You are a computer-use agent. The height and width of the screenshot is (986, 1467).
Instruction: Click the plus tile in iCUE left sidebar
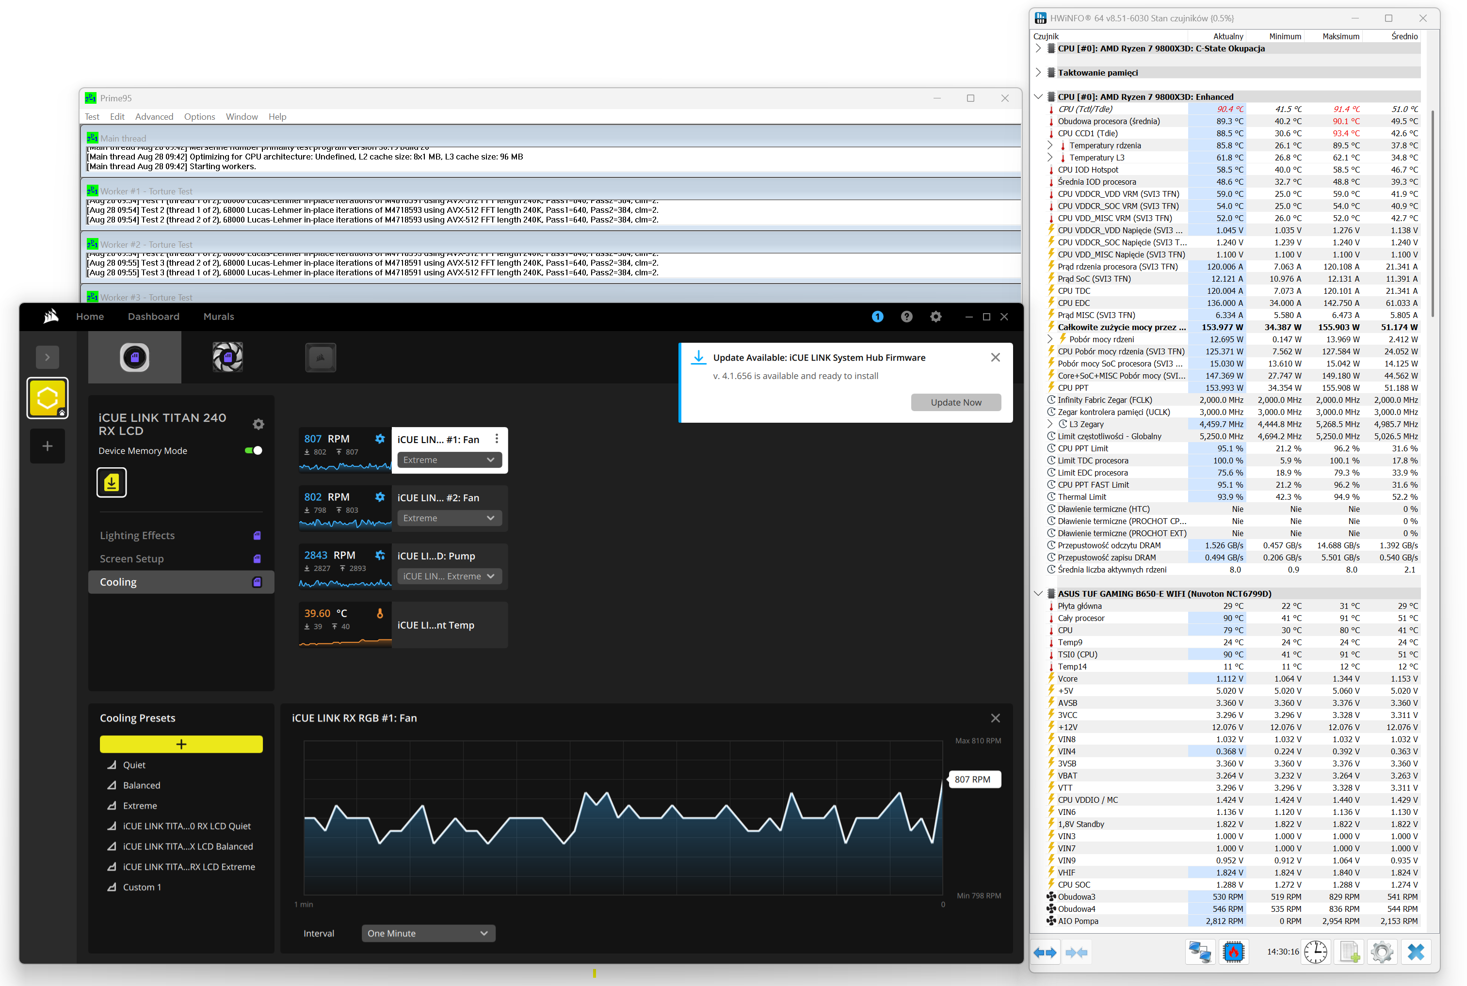[47, 446]
